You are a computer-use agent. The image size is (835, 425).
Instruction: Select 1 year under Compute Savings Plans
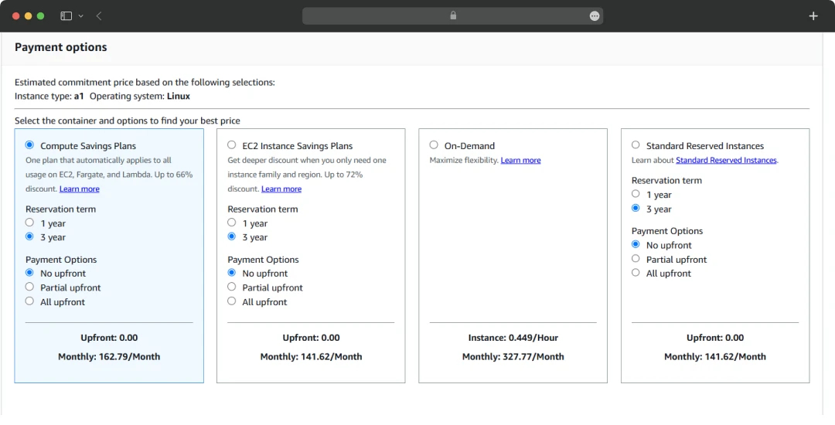pos(30,223)
